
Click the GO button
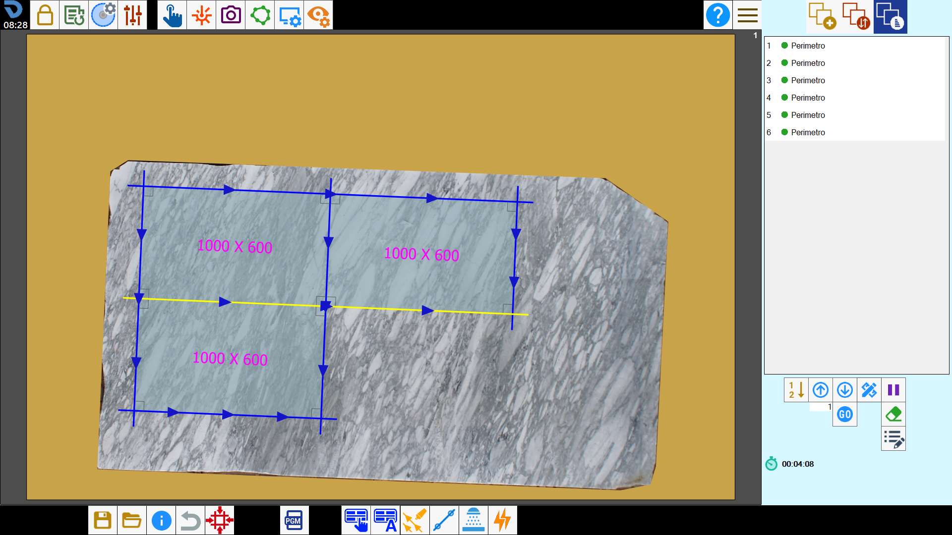pyautogui.click(x=845, y=414)
